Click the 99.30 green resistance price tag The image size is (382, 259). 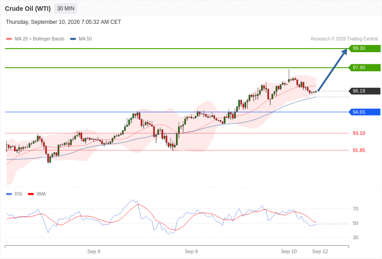click(365, 48)
